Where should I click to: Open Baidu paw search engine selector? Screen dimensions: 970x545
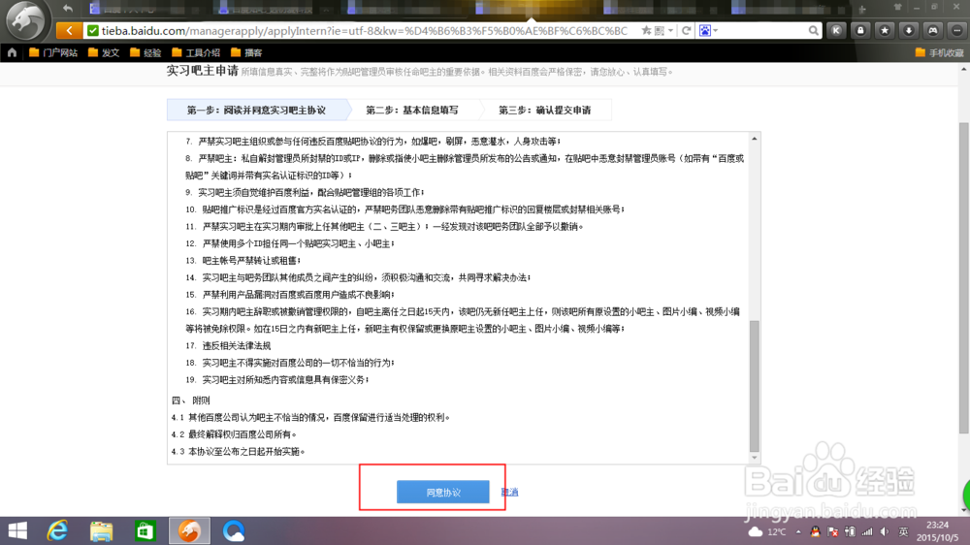pos(708,30)
